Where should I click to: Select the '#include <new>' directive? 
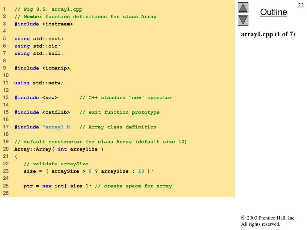pos(36,98)
